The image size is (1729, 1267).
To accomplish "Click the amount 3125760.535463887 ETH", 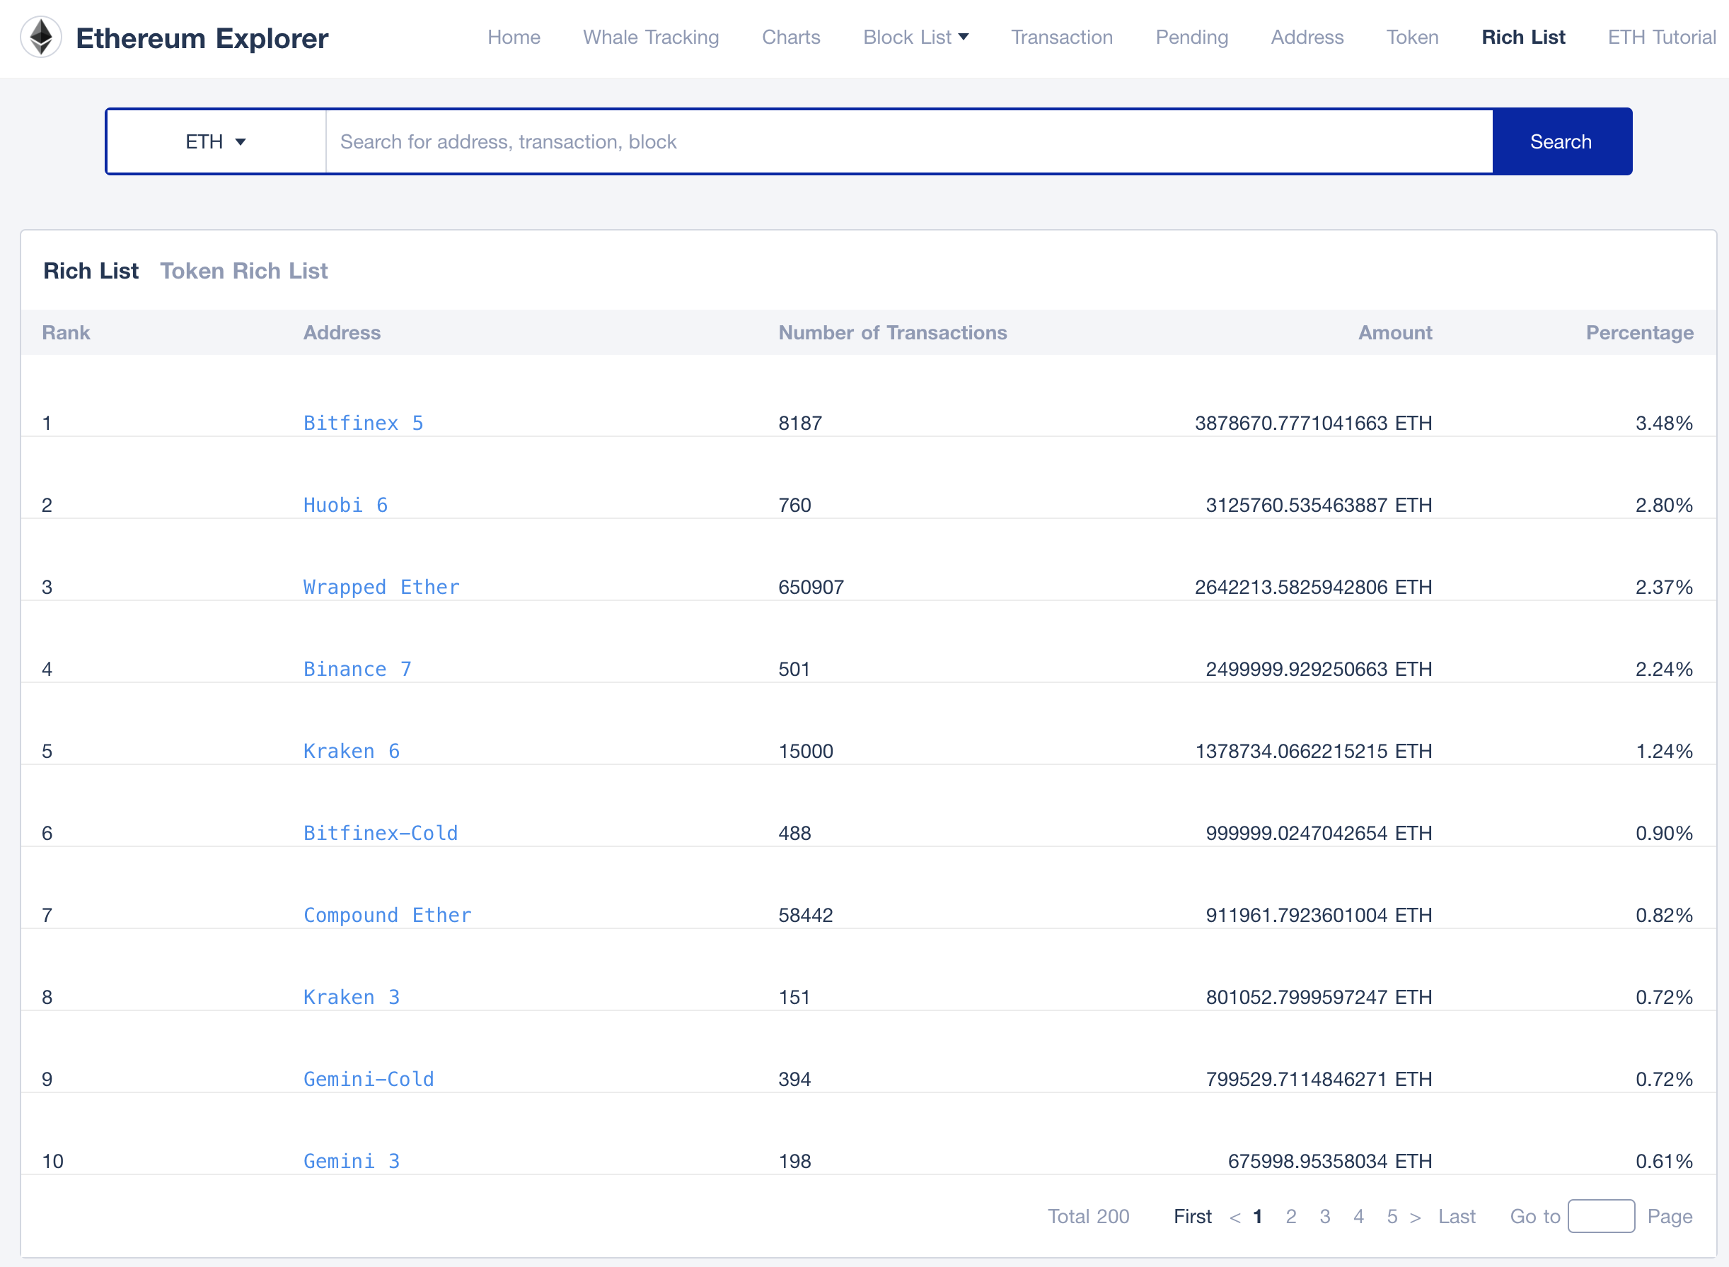I will click(x=1319, y=505).
